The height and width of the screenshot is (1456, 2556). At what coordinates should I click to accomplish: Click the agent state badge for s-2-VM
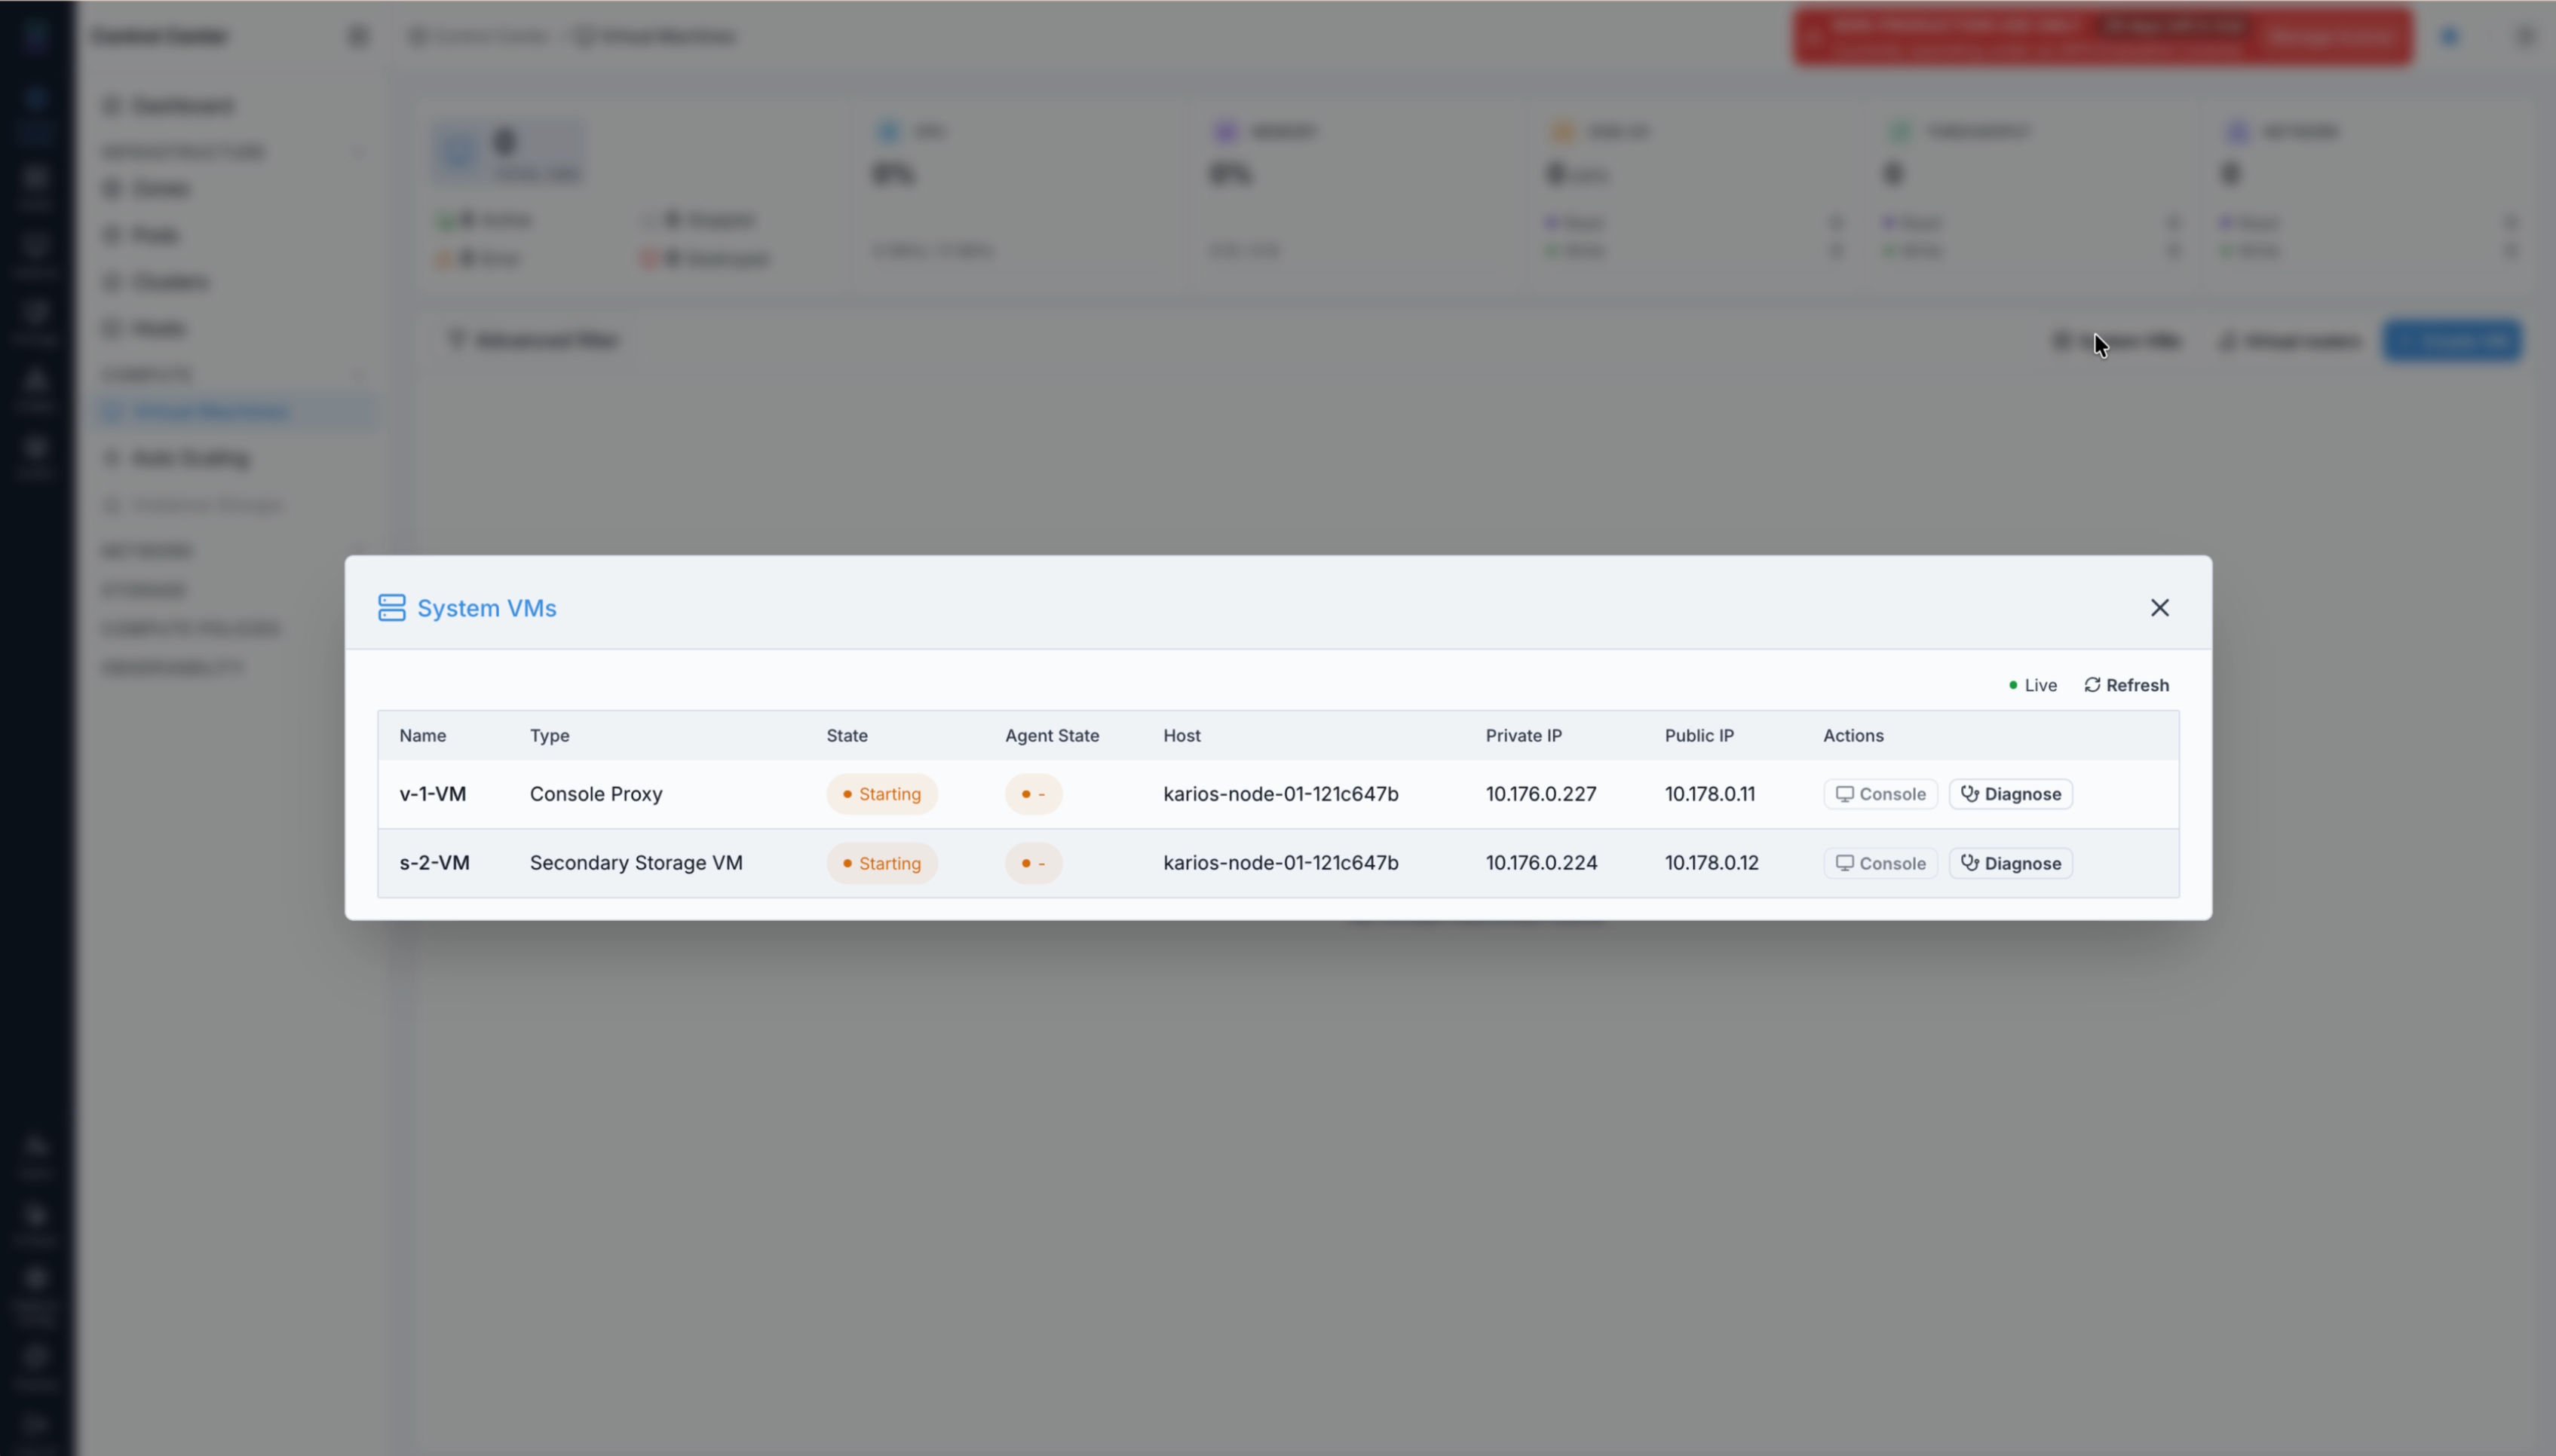1034,863
